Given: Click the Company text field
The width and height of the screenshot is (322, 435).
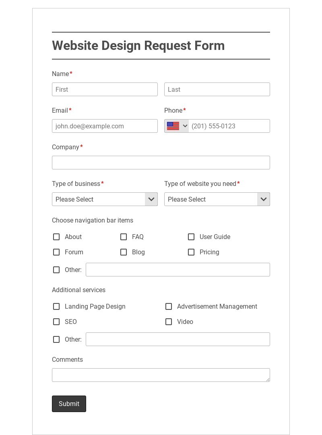Looking at the screenshot, I should point(161,163).
